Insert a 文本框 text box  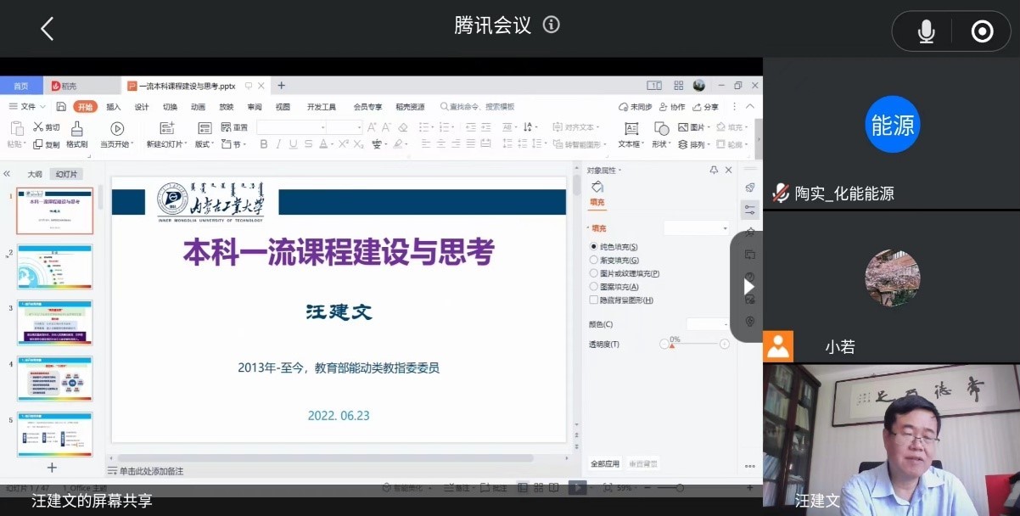(630, 128)
